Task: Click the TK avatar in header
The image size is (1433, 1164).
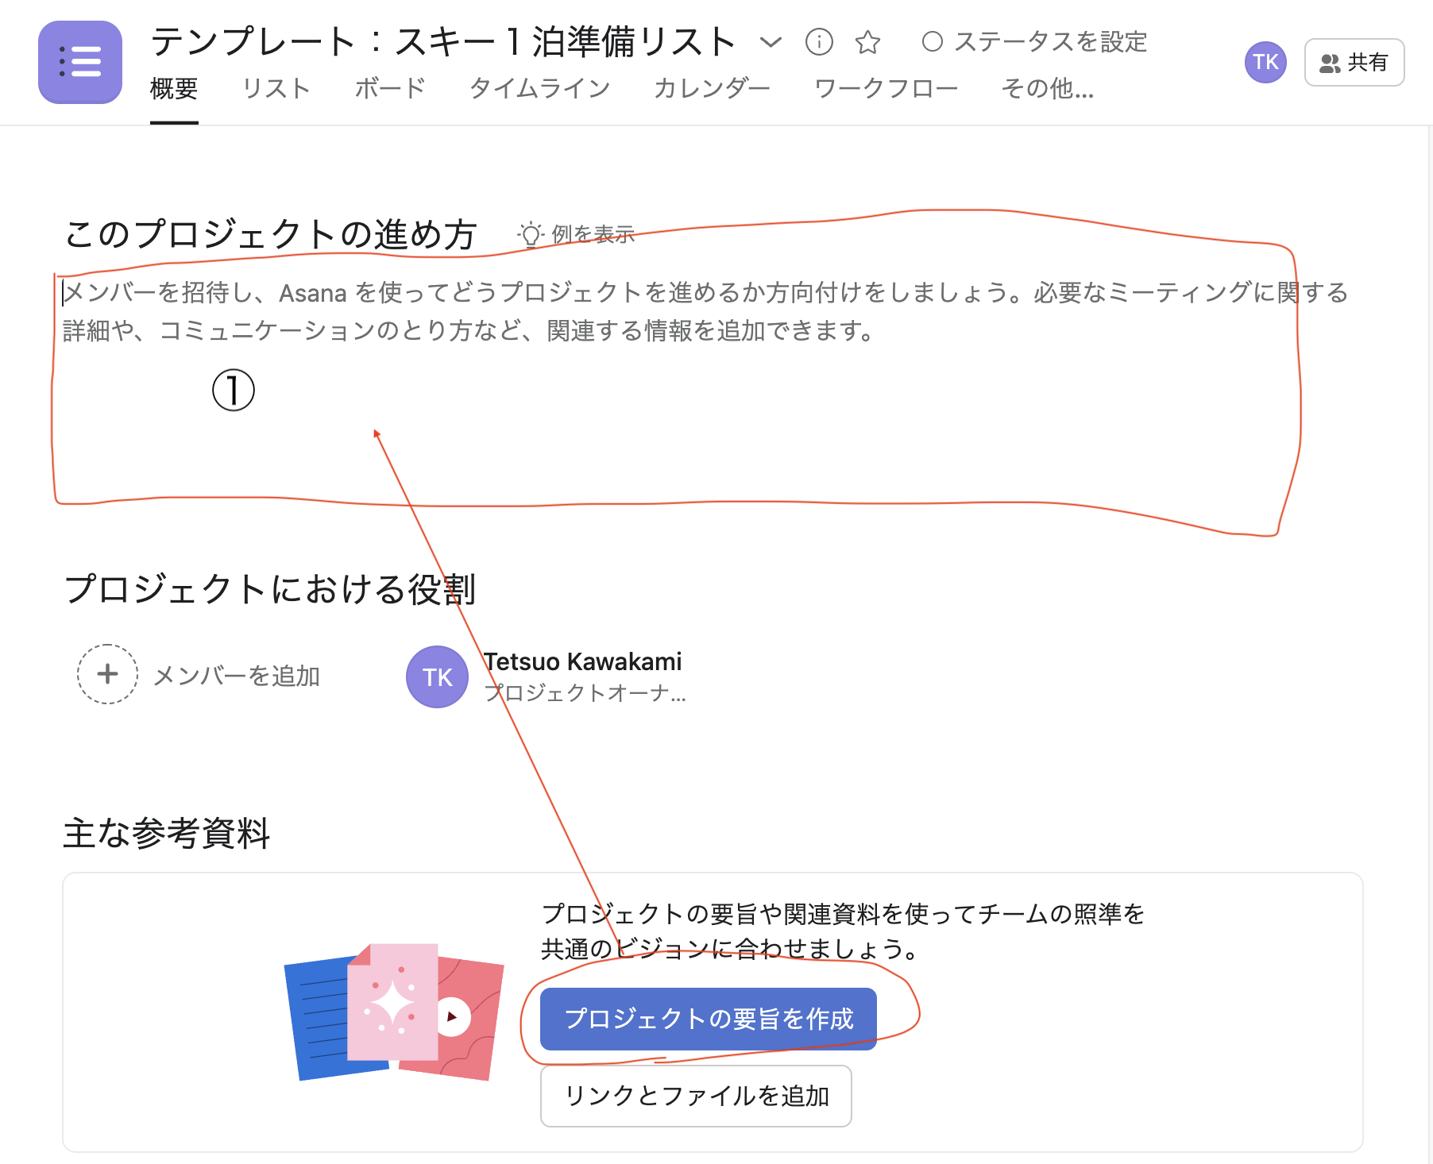Action: 1265,62
